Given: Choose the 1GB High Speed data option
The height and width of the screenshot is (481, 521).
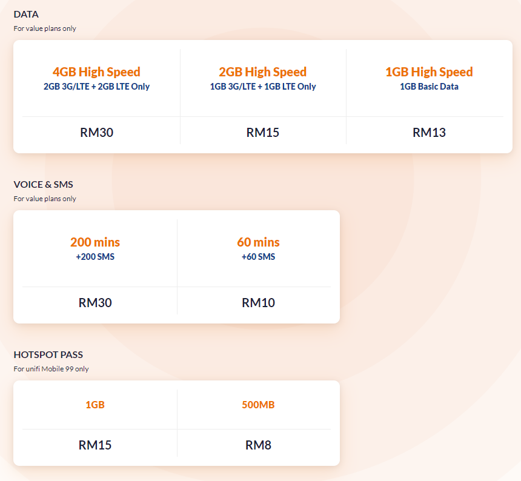Looking at the screenshot, I should pyautogui.click(x=429, y=72).
